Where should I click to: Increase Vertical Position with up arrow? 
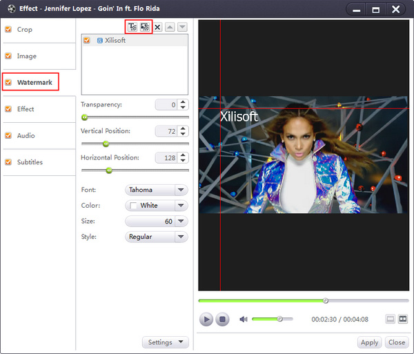tap(183, 128)
